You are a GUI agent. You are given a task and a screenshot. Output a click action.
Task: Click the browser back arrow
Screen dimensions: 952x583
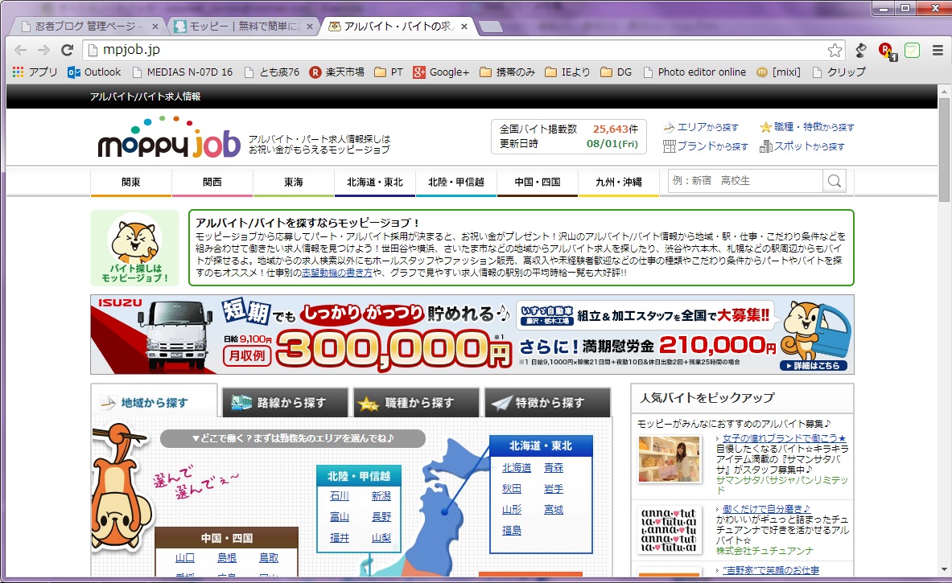(x=20, y=51)
